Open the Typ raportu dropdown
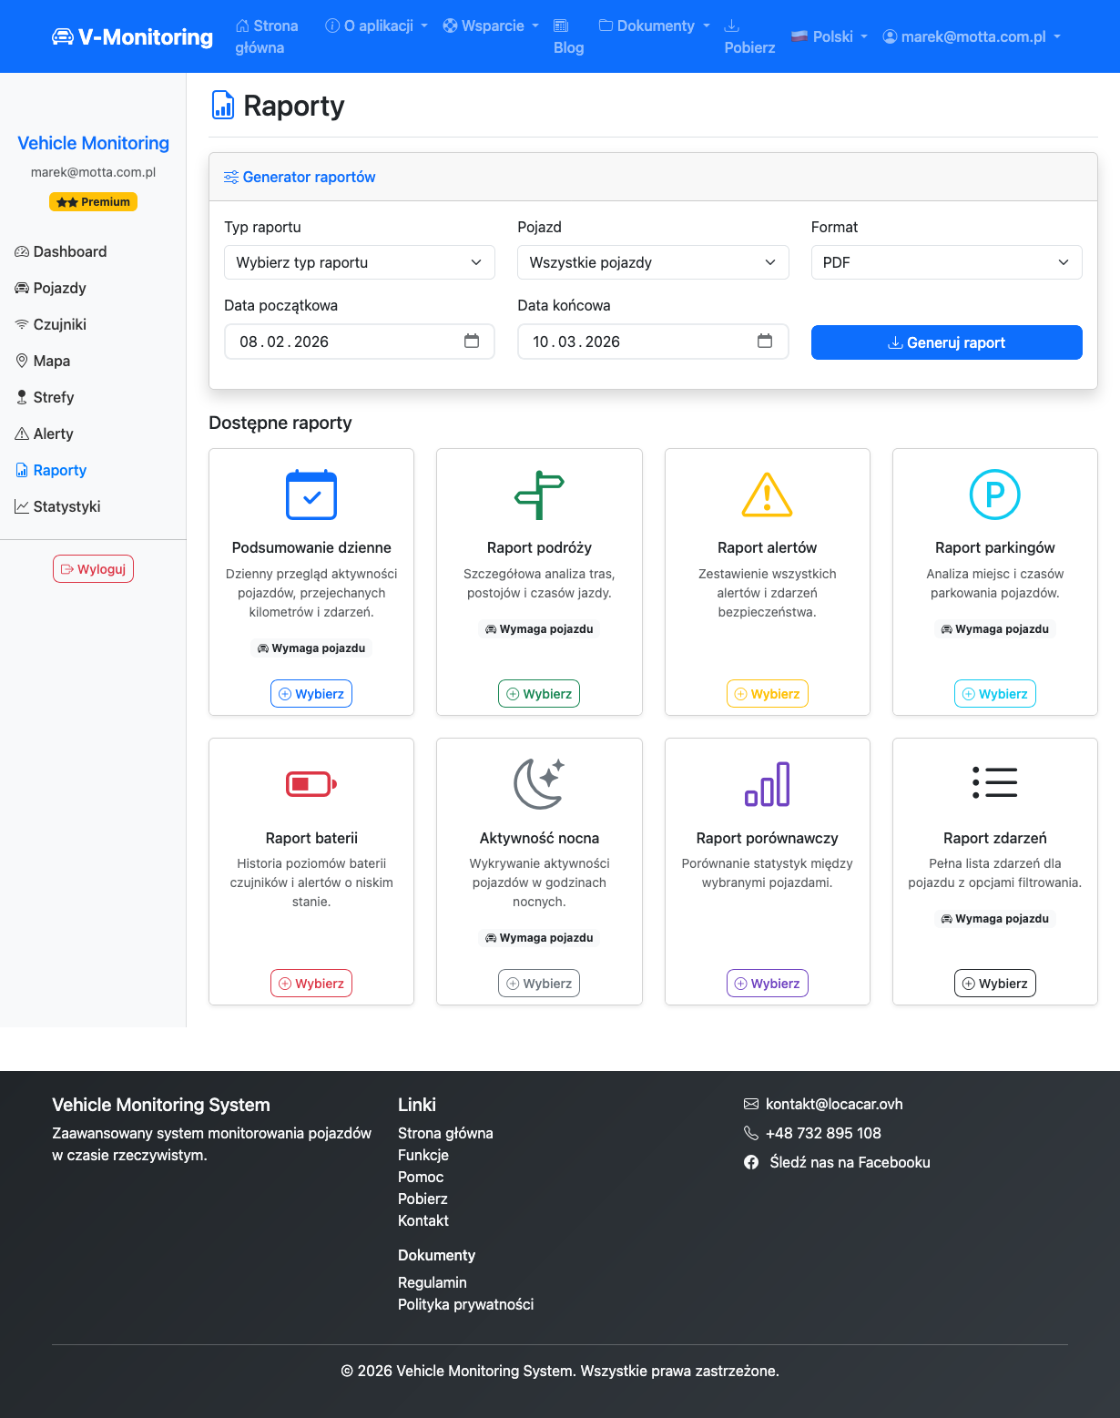This screenshot has width=1120, height=1418. pos(359,262)
